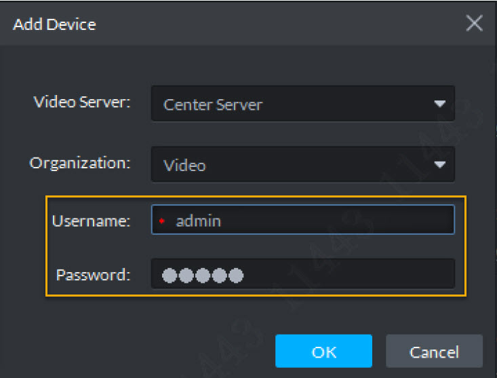Click into the Username input field
Viewport: 497px width, 378px height.
302,220
